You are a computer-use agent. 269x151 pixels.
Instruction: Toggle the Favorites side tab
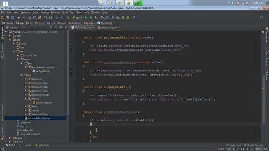click(2, 133)
